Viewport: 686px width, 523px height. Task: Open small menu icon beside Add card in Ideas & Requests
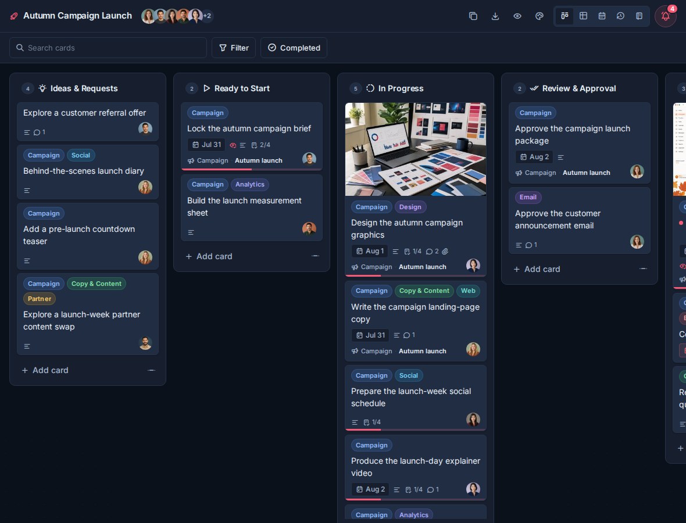tap(151, 370)
